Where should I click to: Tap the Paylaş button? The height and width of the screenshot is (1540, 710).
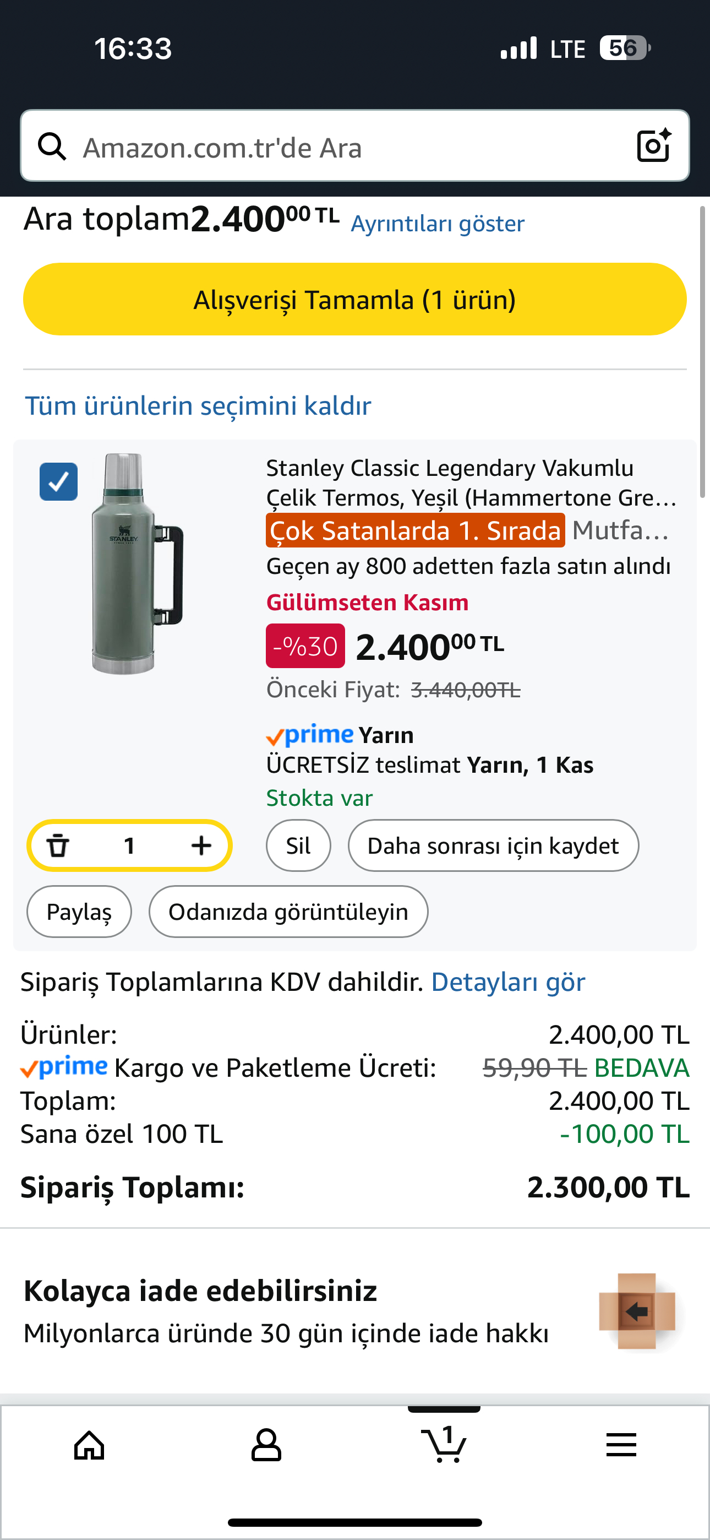[x=79, y=912]
